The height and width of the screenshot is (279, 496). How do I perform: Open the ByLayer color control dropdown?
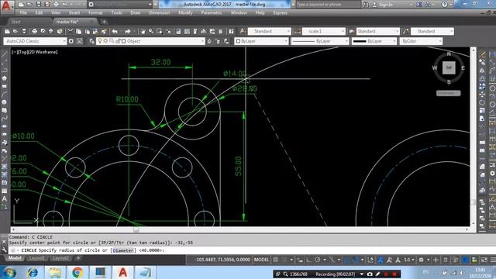(261, 41)
